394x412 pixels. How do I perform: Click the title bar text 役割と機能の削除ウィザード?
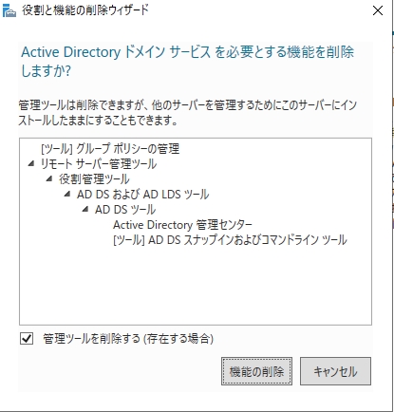pyautogui.click(x=85, y=10)
